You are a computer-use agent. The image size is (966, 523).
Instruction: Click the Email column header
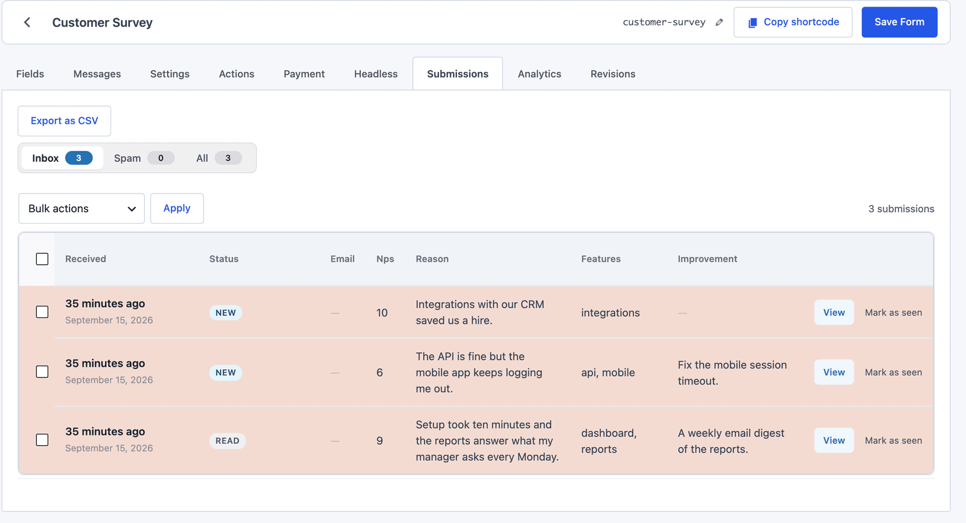click(x=342, y=259)
